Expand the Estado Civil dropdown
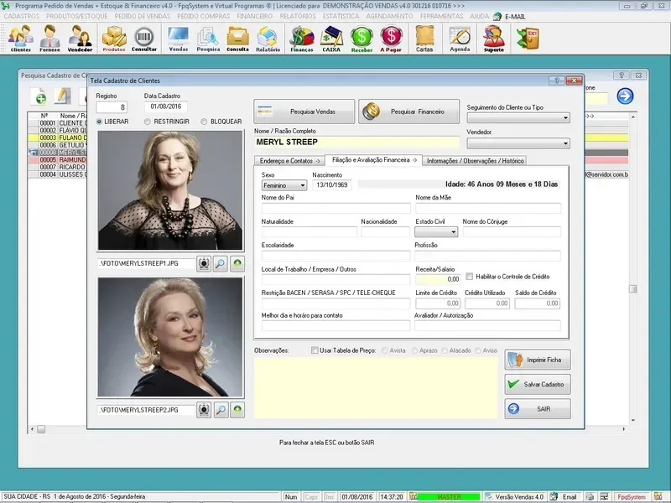The image size is (671, 503). 436,231
